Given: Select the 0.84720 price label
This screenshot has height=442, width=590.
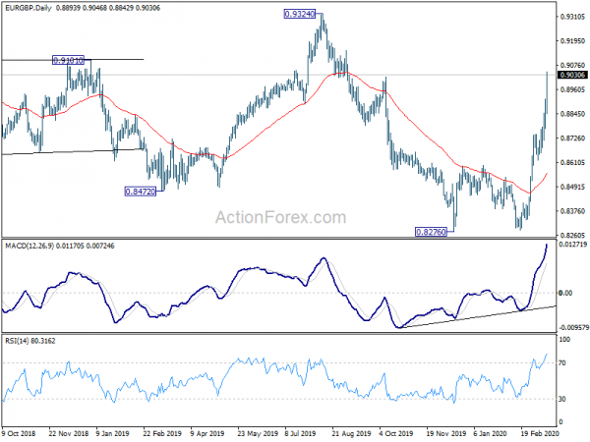Looking at the screenshot, I should click(140, 192).
